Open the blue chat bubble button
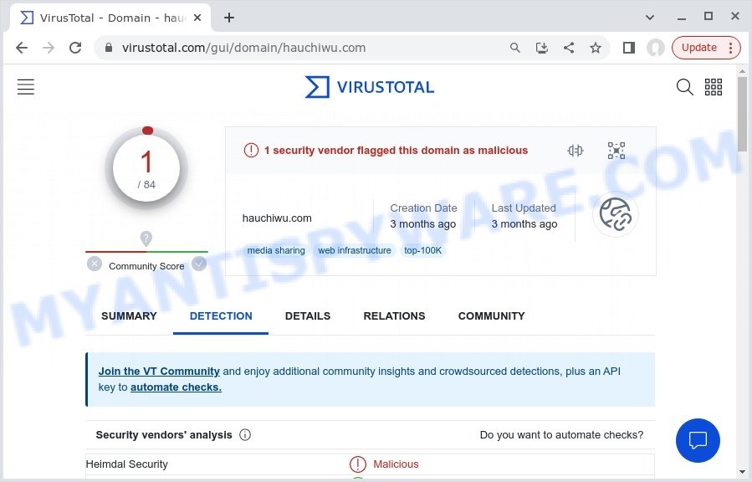This screenshot has height=482, width=752. click(698, 440)
